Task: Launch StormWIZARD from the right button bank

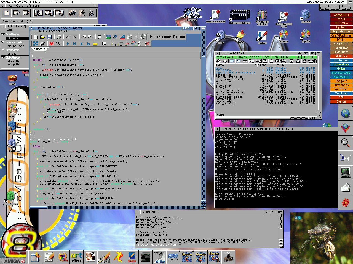Action: click(341, 73)
